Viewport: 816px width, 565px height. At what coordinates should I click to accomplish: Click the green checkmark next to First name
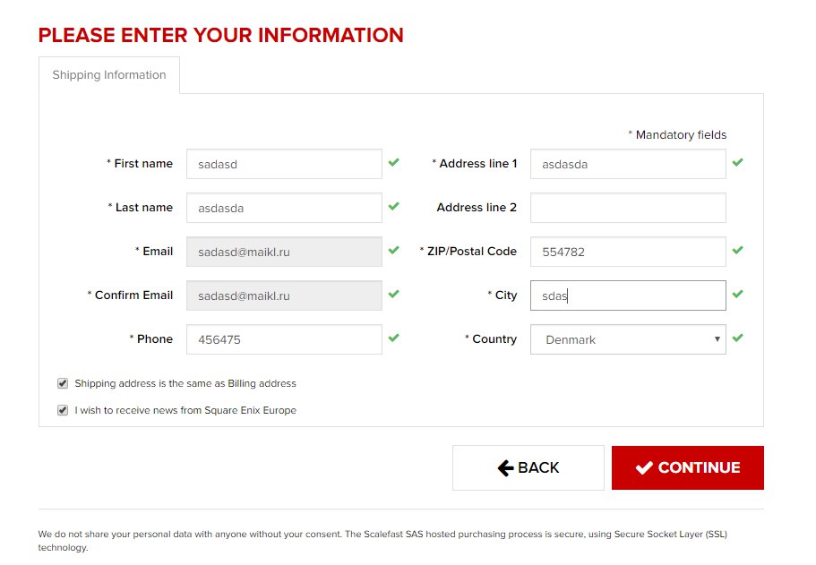(x=394, y=163)
